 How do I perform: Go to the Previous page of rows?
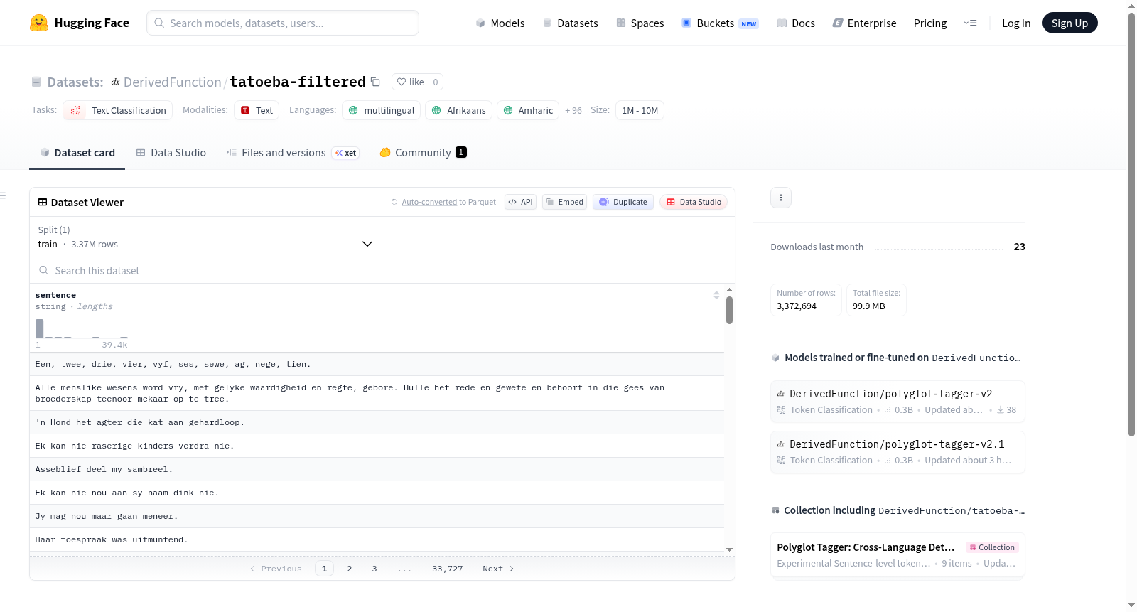tap(276, 569)
